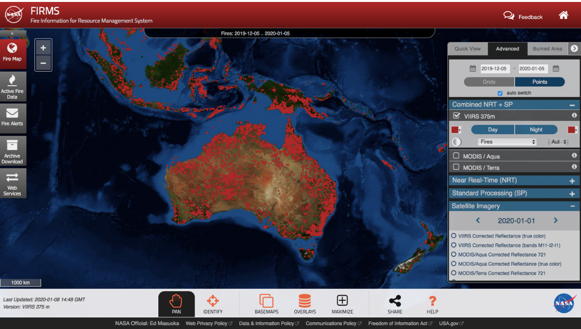The image size is (581, 329).
Task: Open Archive Download
Action: click(x=12, y=150)
